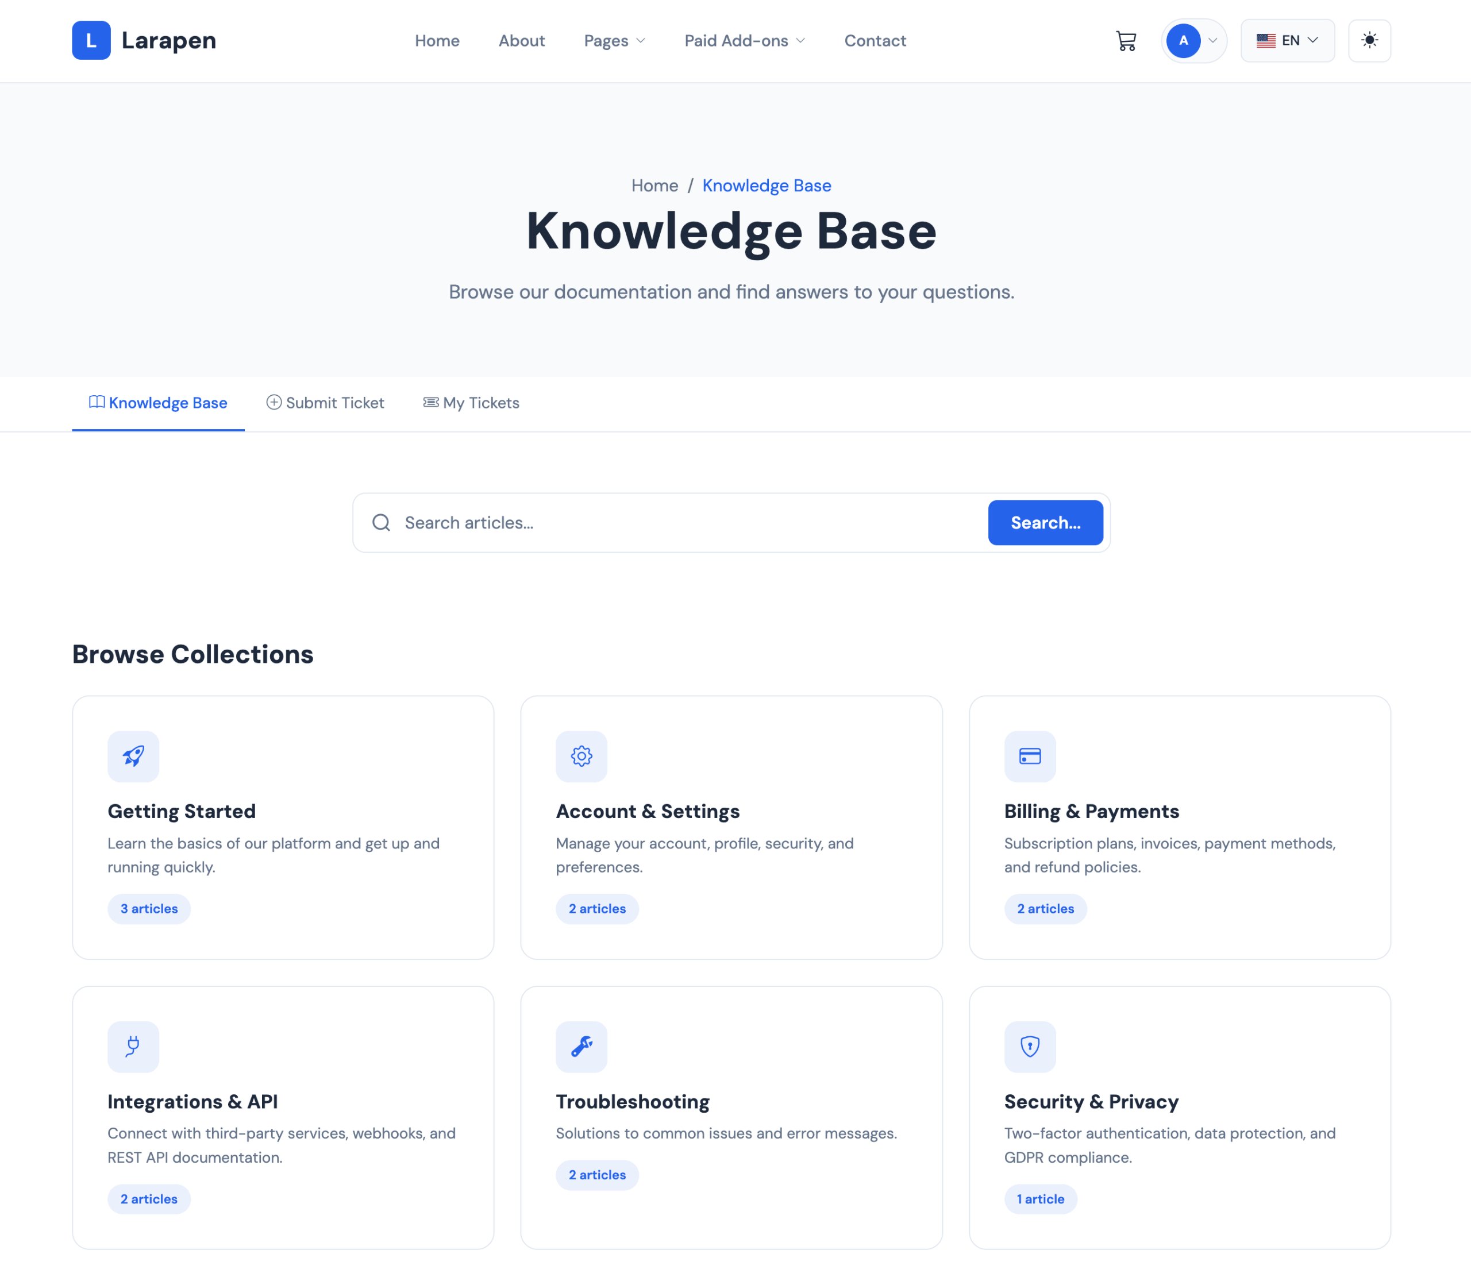The height and width of the screenshot is (1281, 1471).
Task: Toggle the light/dark theme sun button
Action: tap(1369, 41)
